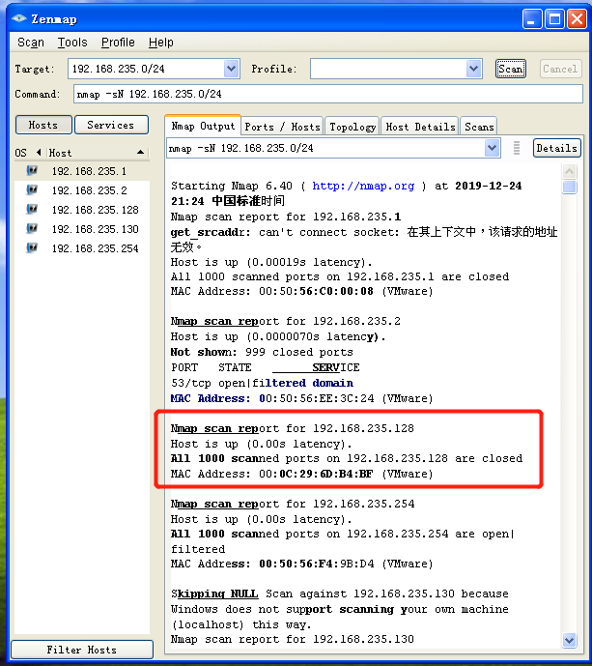Open the Help menu
Screen dimensions: 592x666
[x=161, y=43]
